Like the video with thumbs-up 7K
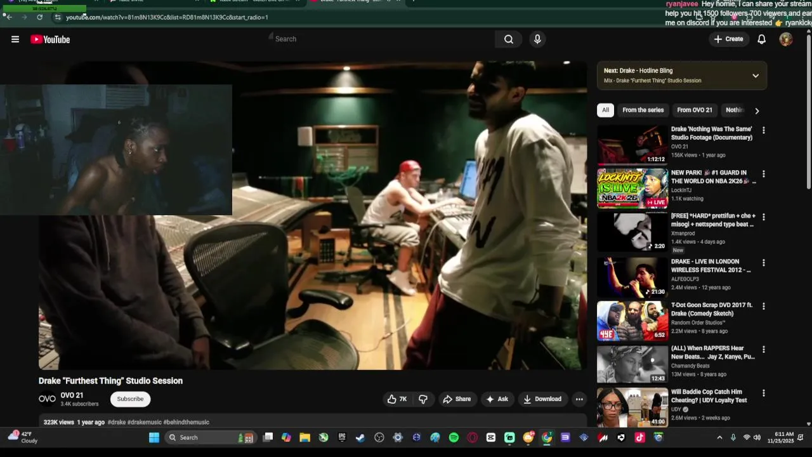This screenshot has height=457, width=812. pos(397,399)
